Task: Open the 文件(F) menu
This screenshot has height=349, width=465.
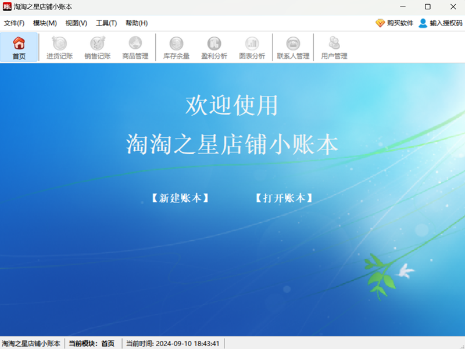Action: pos(13,23)
